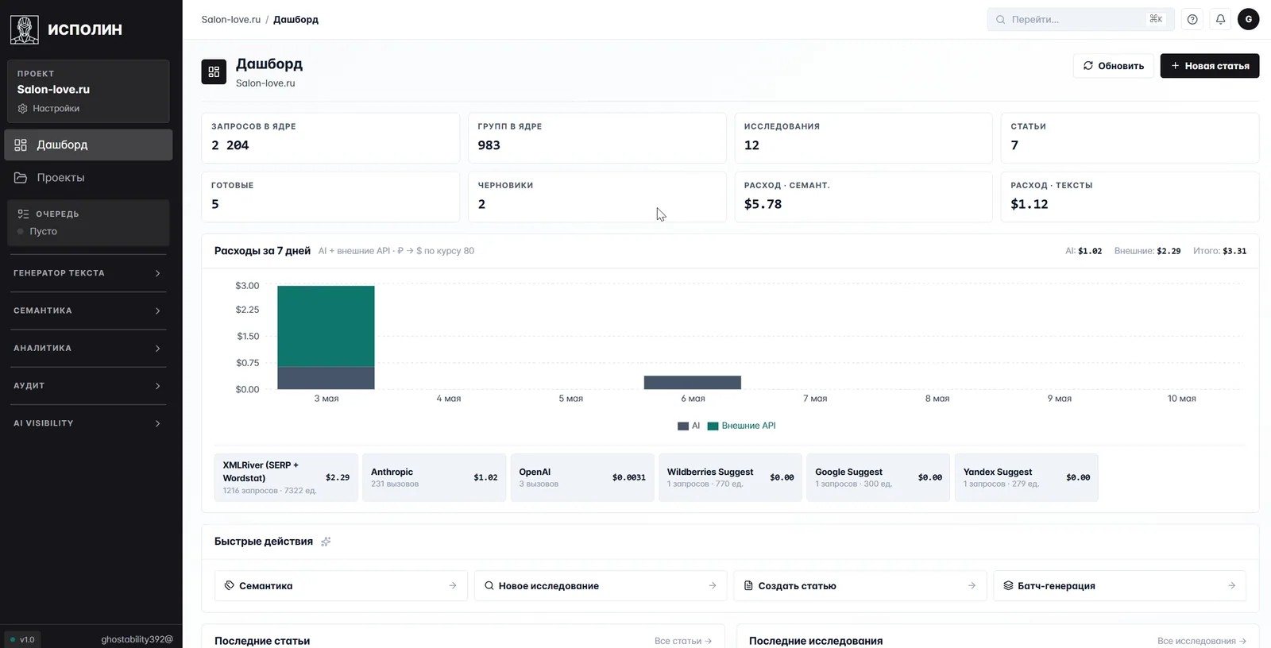Click the teal Внешние API bar for 3 мая
This screenshot has height=648, width=1271.
click(x=326, y=326)
